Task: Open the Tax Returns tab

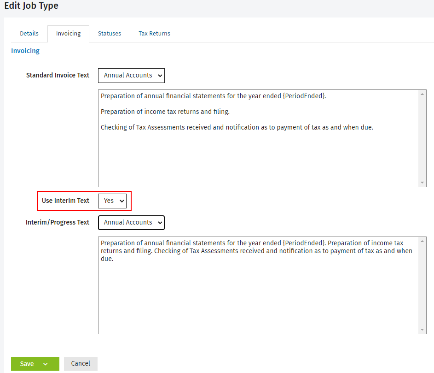Action: click(x=154, y=33)
